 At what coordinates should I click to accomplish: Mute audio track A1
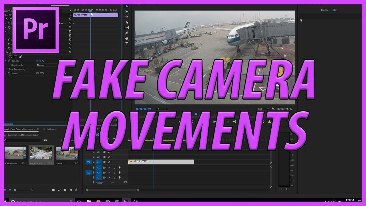click(x=109, y=168)
